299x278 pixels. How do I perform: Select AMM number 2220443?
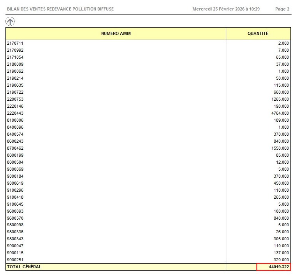click(x=15, y=113)
